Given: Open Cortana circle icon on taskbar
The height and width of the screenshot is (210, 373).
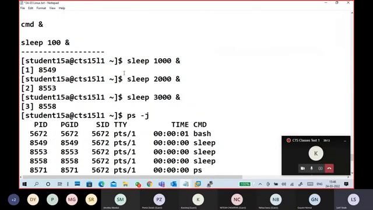Looking at the screenshot, I should tap(48, 184).
